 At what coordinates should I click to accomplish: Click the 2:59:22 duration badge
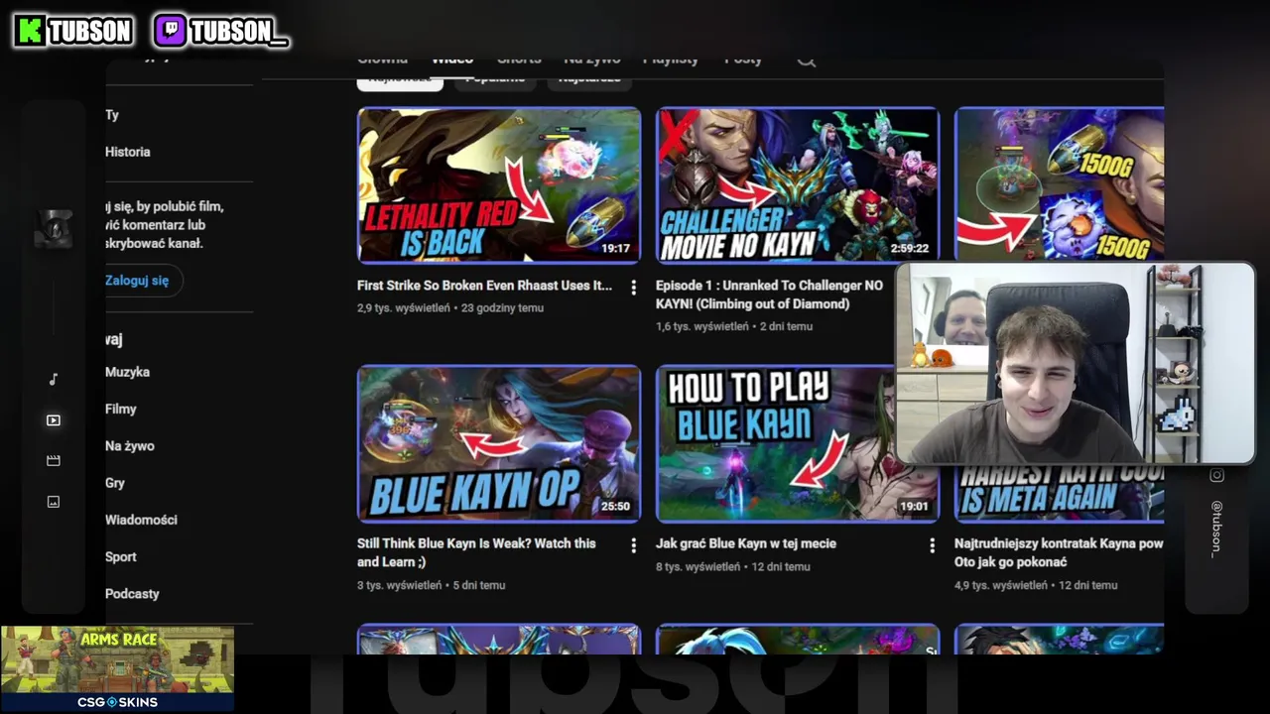pos(910,249)
